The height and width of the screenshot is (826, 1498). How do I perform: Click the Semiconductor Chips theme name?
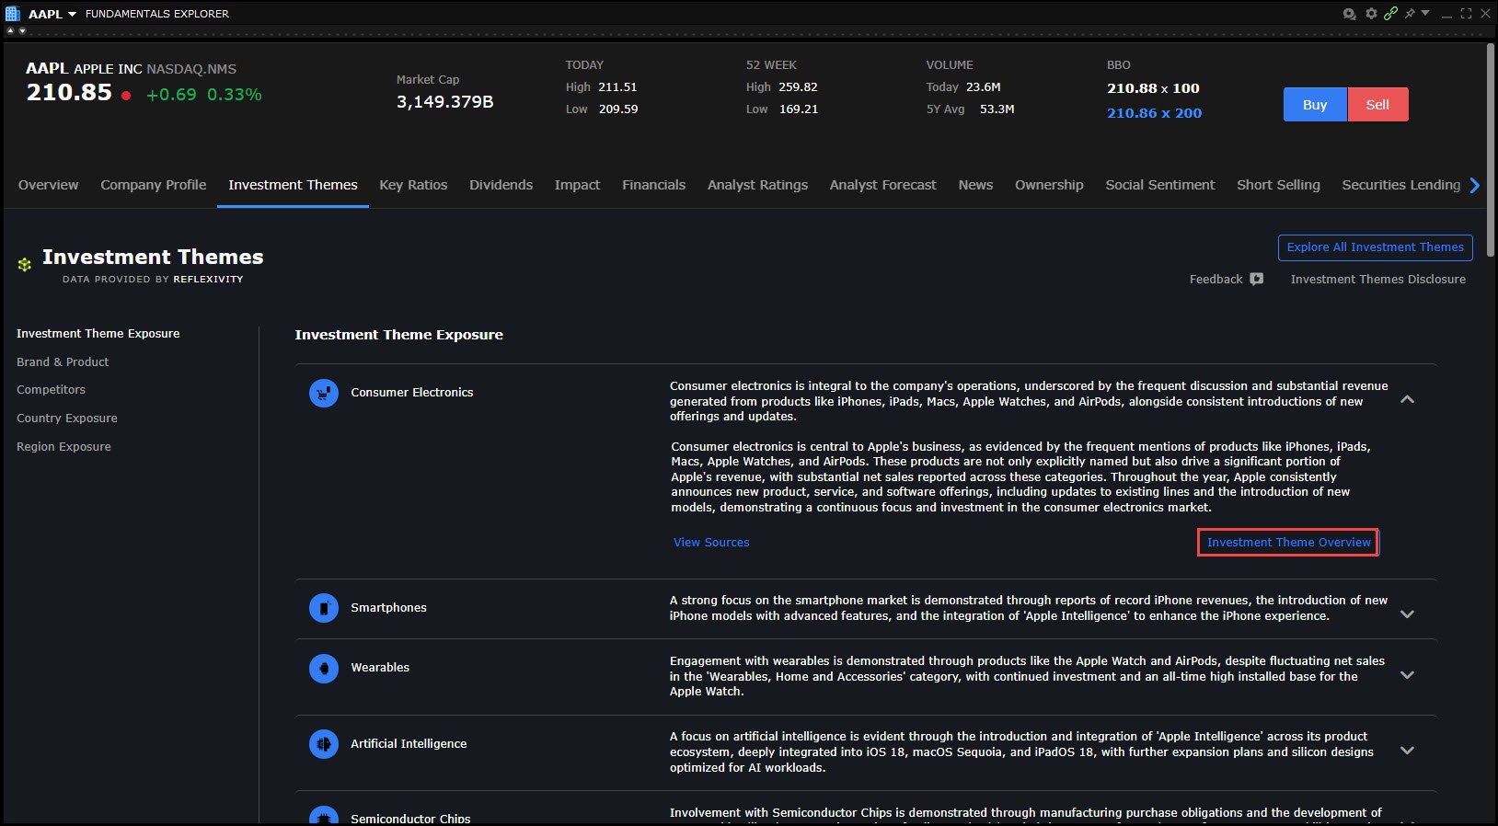[410, 818]
